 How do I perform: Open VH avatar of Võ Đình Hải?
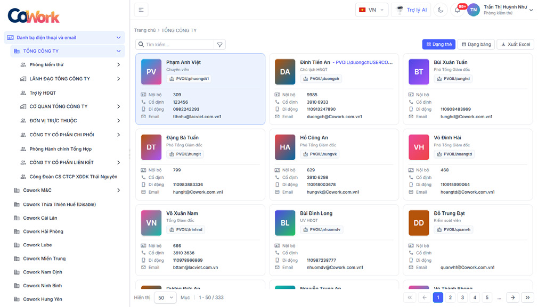(x=419, y=147)
